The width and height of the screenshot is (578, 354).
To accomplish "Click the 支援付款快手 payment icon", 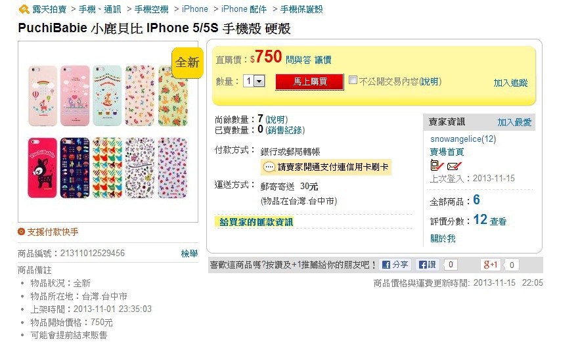I will tap(22, 232).
